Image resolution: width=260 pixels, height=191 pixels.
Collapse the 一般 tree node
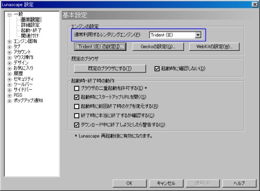(x=10, y=15)
